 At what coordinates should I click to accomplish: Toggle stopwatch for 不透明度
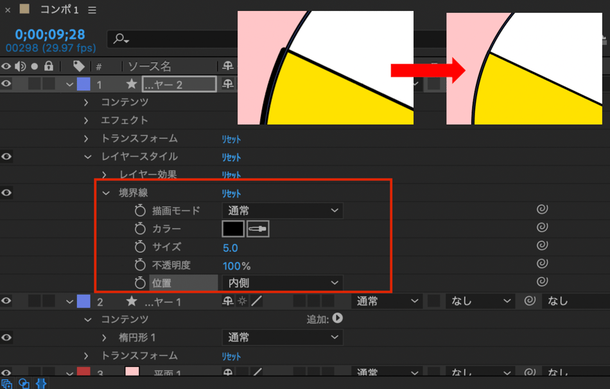point(140,264)
